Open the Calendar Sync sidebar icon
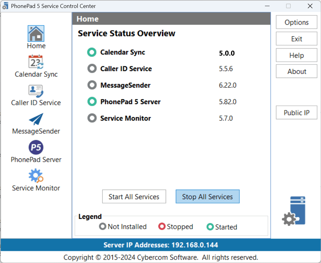The image size is (321, 263). (x=36, y=62)
